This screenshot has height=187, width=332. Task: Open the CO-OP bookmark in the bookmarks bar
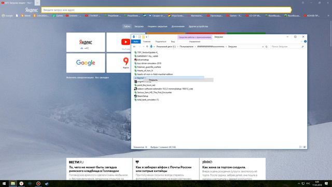pyautogui.click(x=253, y=16)
